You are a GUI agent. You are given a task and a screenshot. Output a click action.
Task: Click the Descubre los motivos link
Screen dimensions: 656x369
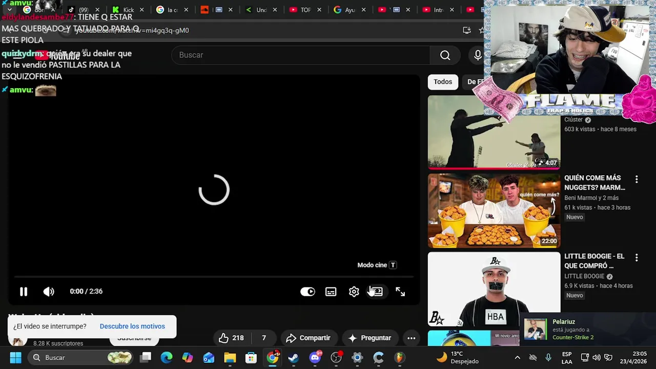(x=132, y=326)
